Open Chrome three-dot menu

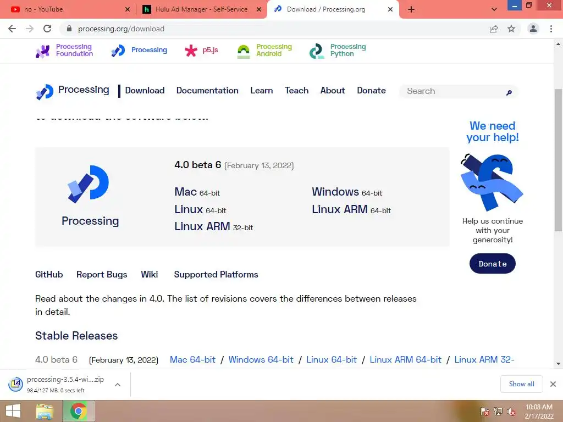tap(551, 29)
